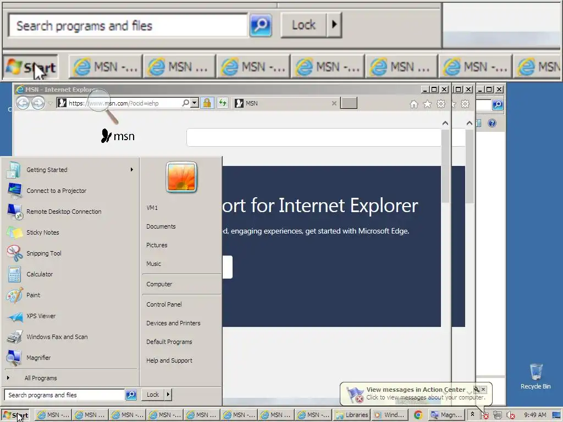Click the user account picture

(181, 177)
